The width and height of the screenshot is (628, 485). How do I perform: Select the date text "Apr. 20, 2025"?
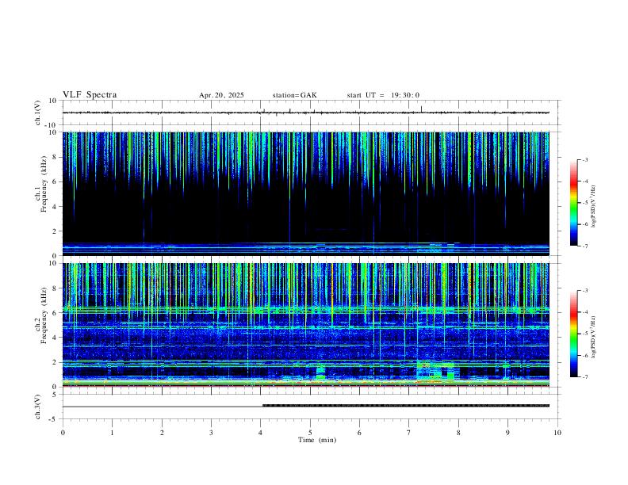tap(221, 95)
